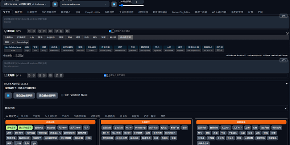Open the Dataset Tag Editor tab
Viewport: 290px width, 145px height.
181,12
